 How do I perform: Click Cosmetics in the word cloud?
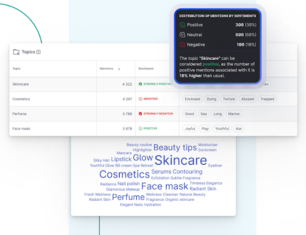[124, 174]
